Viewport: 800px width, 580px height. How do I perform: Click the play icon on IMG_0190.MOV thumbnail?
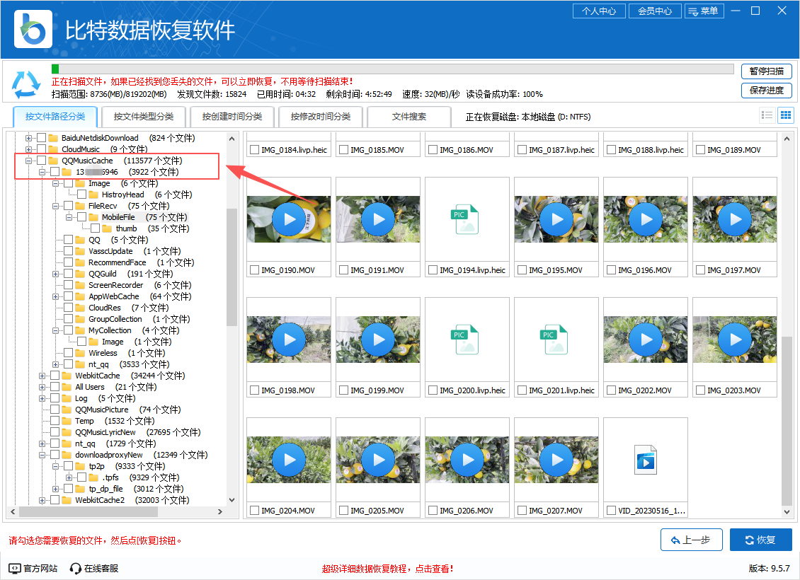point(288,219)
